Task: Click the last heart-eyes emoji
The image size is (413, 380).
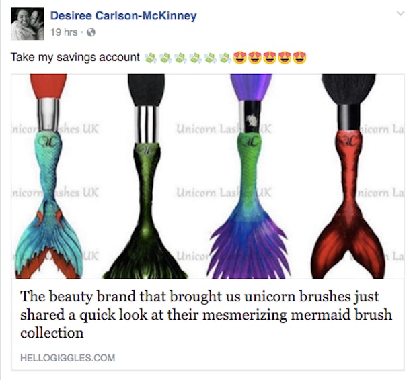Action: tap(300, 58)
